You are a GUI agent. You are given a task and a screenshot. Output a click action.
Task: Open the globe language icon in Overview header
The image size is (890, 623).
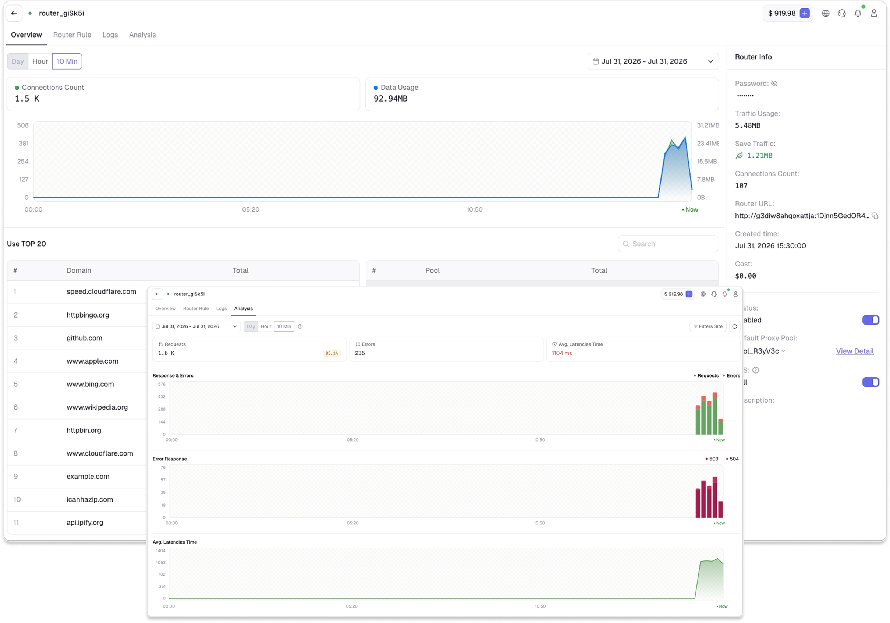point(826,13)
